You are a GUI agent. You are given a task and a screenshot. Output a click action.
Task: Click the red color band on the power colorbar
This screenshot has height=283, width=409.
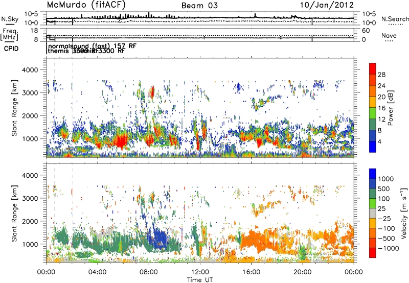(373, 68)
